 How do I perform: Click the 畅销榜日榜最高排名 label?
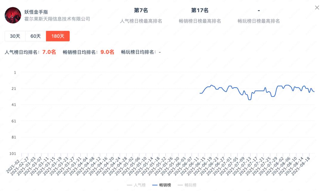pos(200,21)
